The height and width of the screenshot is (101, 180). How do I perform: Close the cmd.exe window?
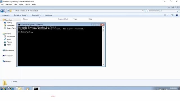point(102,25)
